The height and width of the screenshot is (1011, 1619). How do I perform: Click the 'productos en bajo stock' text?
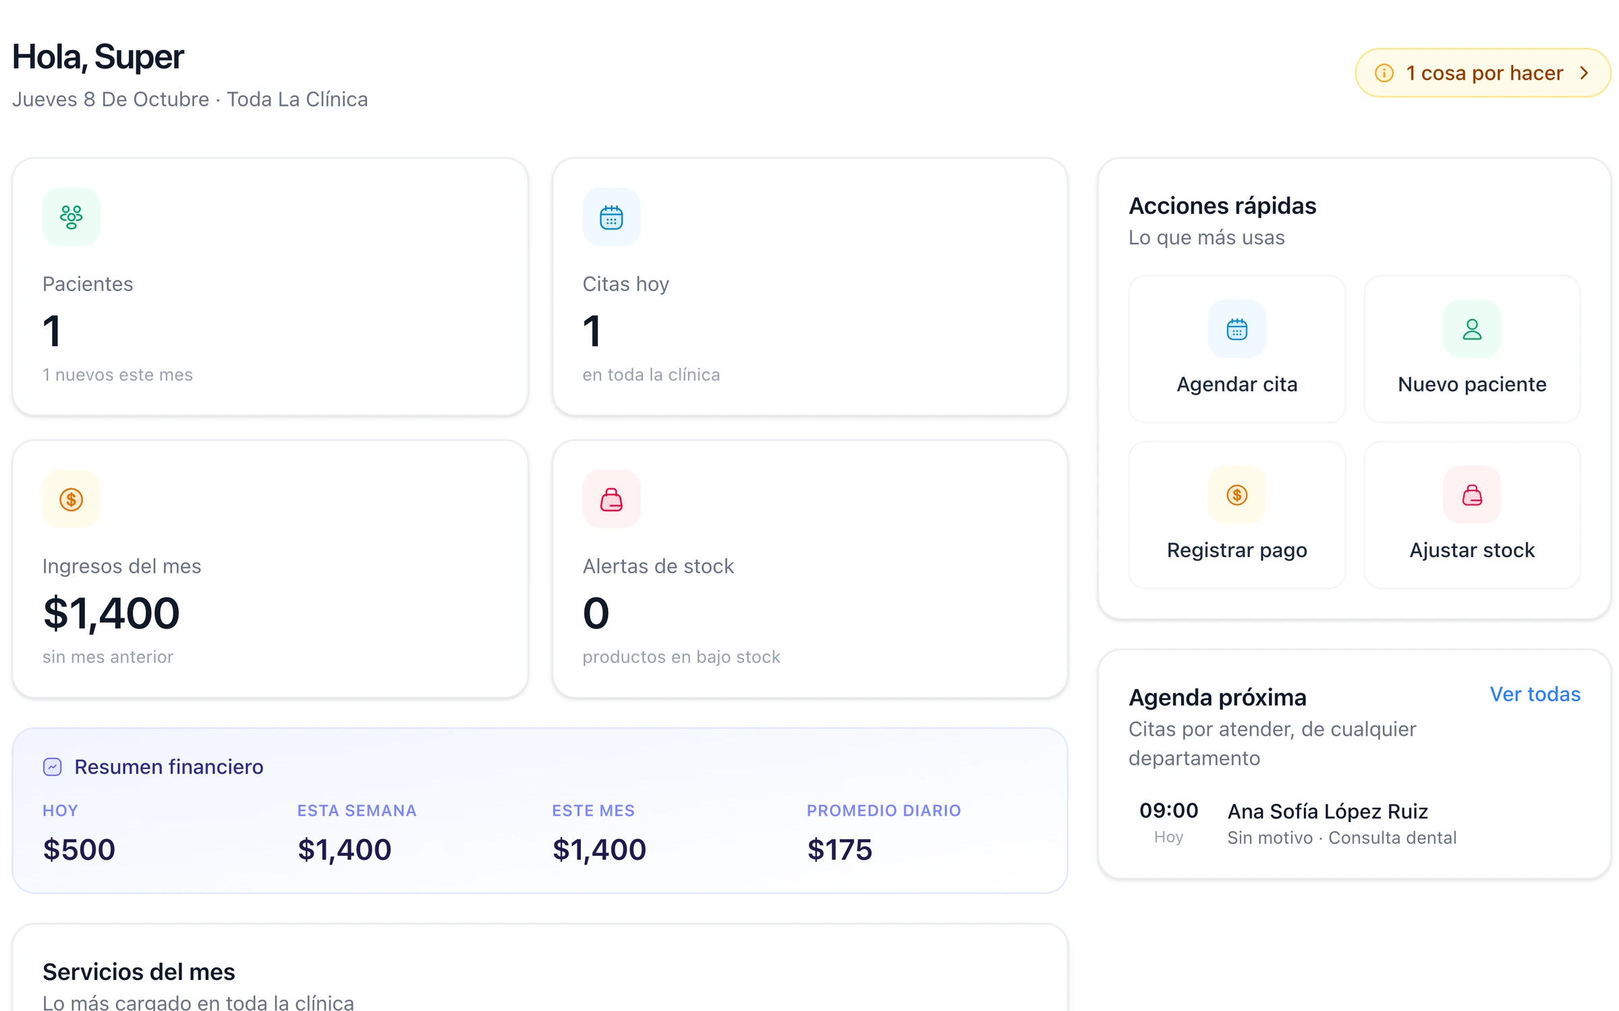[681, 657]
